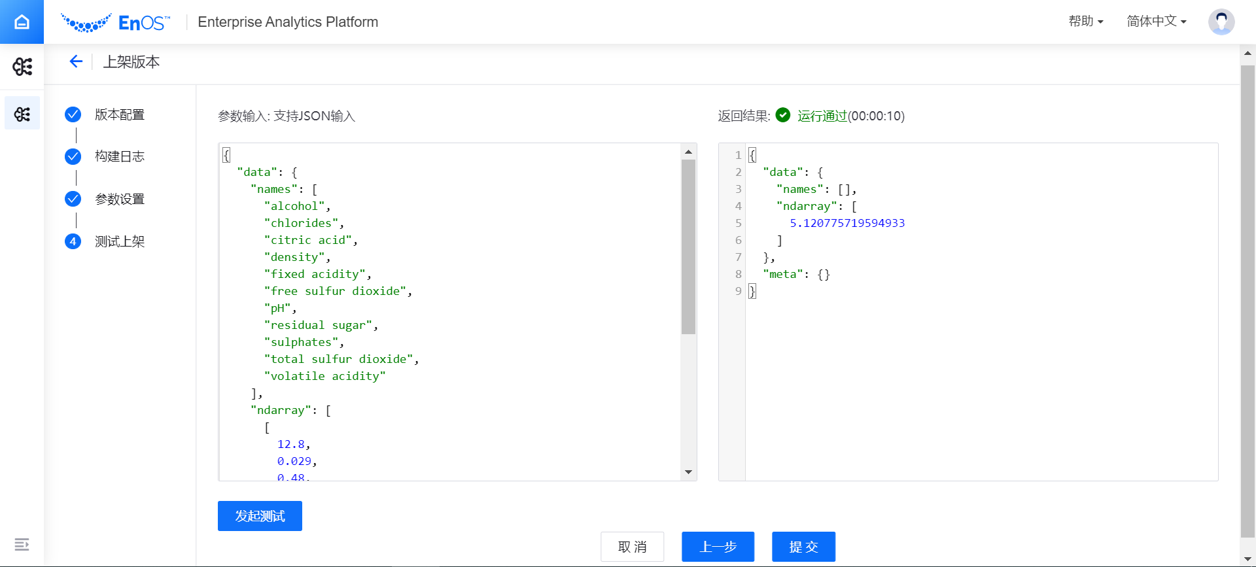Click the JSON editor scroll-up arrow
The width and height of the screenshot is (1256, 567).
688,152
